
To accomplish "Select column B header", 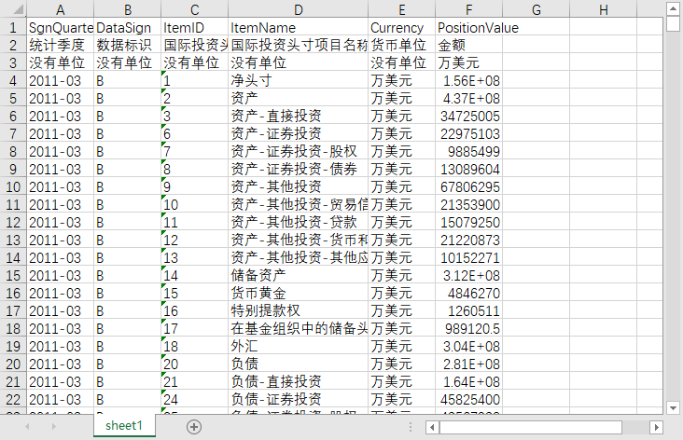I will pos(128,9).
